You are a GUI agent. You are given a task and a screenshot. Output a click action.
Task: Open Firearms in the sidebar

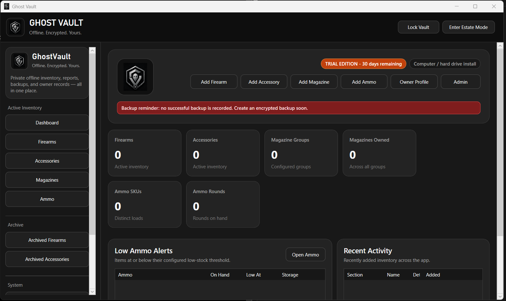tap(47, 142)
